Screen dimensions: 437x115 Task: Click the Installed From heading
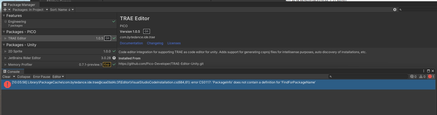pos(129,58)
